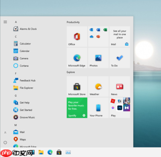The image size is (161, 157).
Task: Open Maps from the app list
Action: click(20, 139)
